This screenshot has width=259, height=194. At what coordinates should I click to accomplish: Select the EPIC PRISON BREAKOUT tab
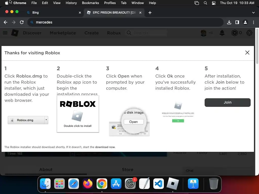[114, 13]
